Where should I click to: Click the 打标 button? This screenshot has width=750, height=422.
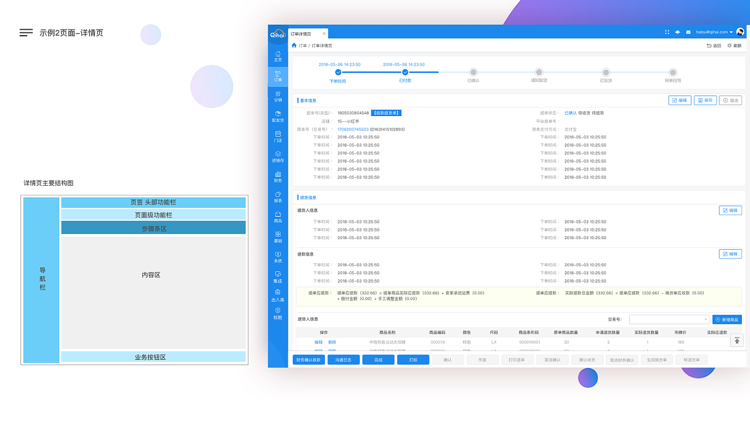(x=413, y=360)
